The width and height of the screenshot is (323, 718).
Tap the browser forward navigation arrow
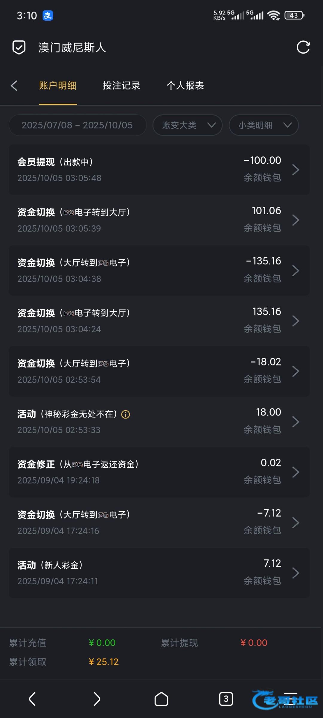pyautogui.click(x=97, y=699)
